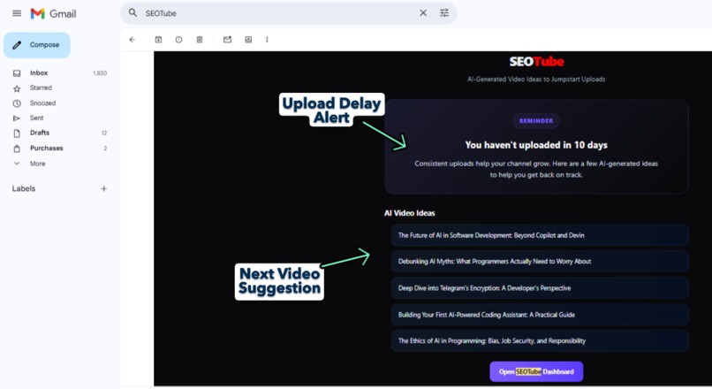Open the Gmail main menu hamburger icon

pyautogui.click(x=17, y=13)
